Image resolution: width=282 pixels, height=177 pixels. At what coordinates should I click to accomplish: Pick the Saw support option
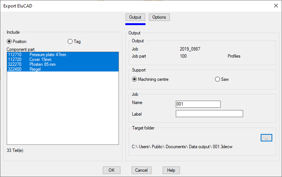pyautogui.click(x=217, y=79)
